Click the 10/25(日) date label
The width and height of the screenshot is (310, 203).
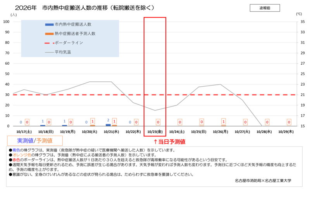199,132
